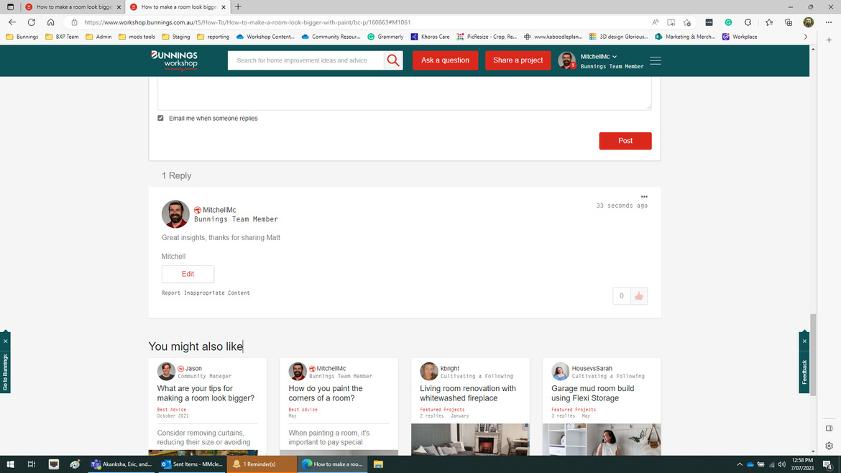Click the Bunnings Workshop logo
This screenshot has width=841, height=473.
click(174, 60)
